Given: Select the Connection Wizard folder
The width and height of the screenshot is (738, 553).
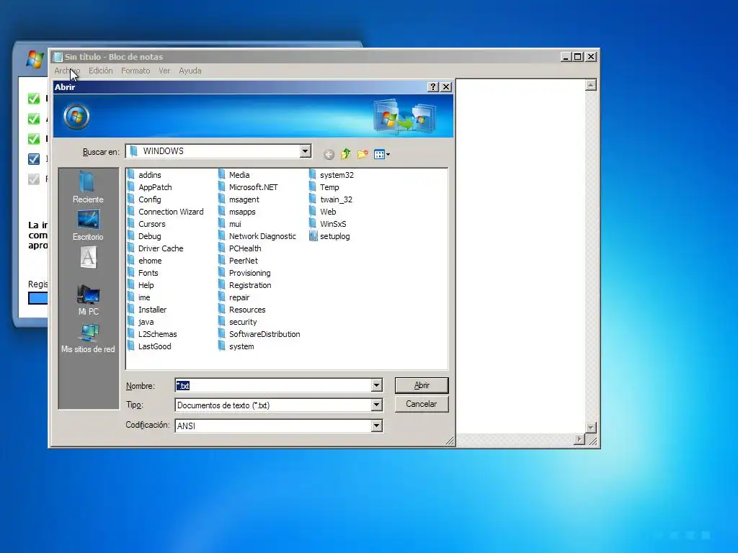Looking at the screenshot, I should click(x=166, y=212).
